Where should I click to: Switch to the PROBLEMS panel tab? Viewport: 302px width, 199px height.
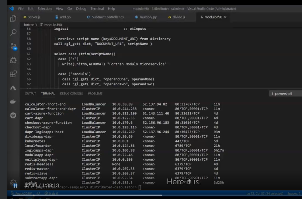[x=95, y=93]
